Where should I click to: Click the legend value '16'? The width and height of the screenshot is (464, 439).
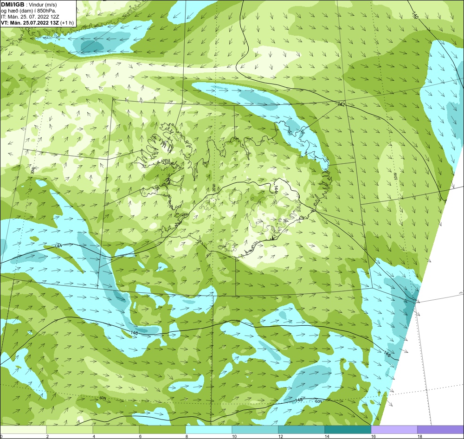(374, 436)
